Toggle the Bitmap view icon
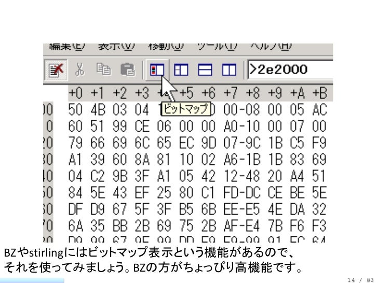Image resolution: width=378 pixels, height=283 pixels. point(157,70)
